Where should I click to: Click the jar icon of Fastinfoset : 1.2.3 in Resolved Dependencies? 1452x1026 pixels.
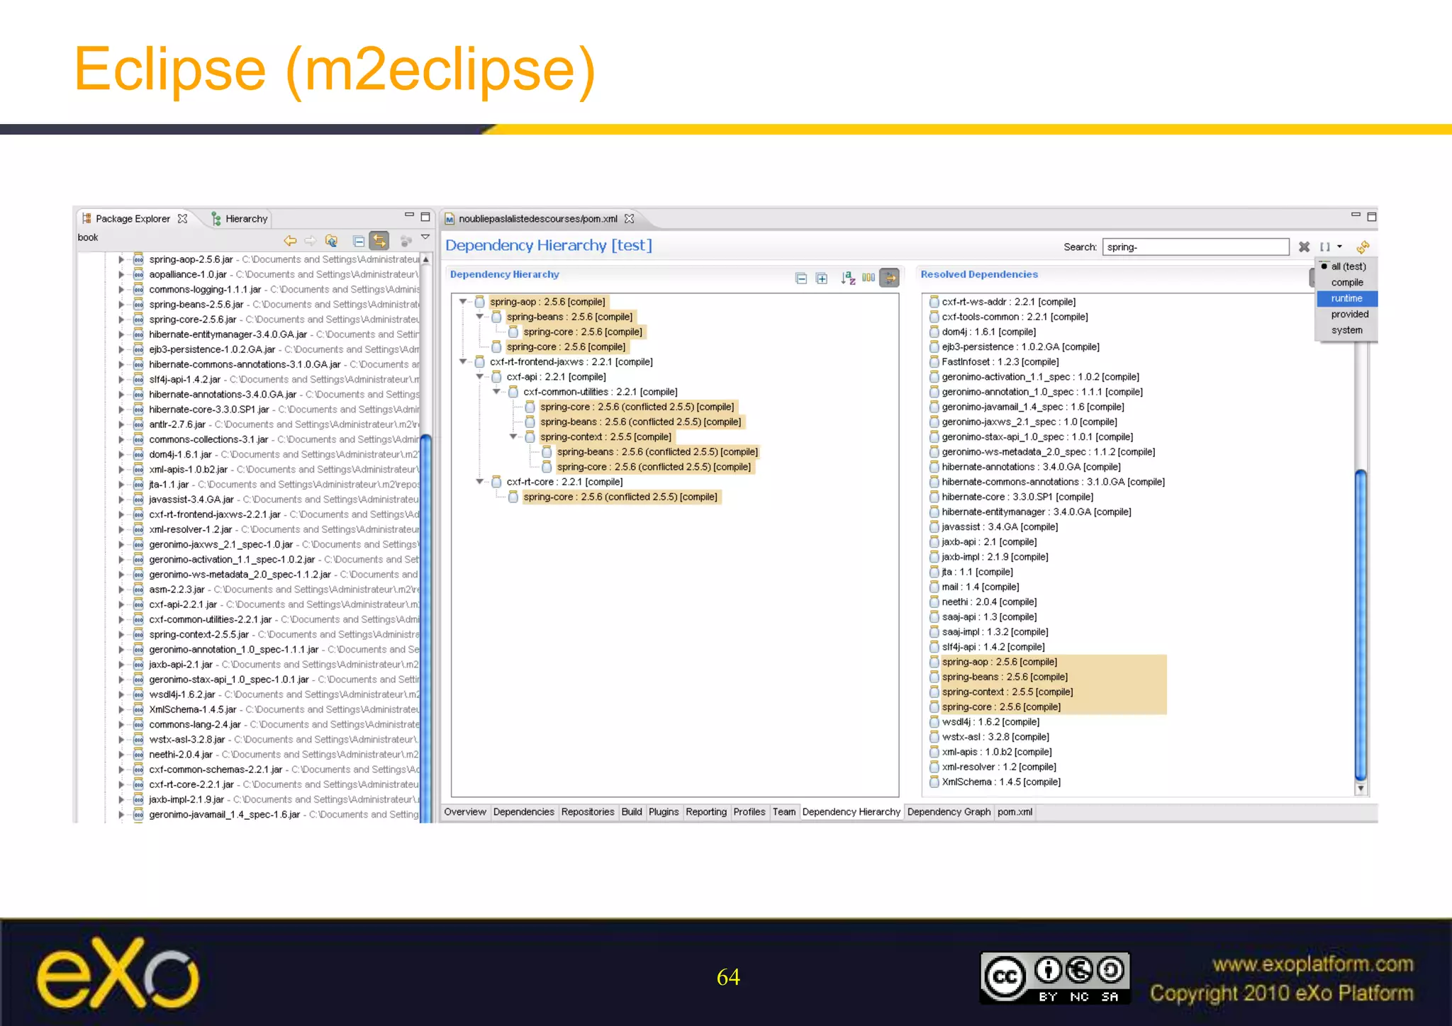tap(934, 362)
